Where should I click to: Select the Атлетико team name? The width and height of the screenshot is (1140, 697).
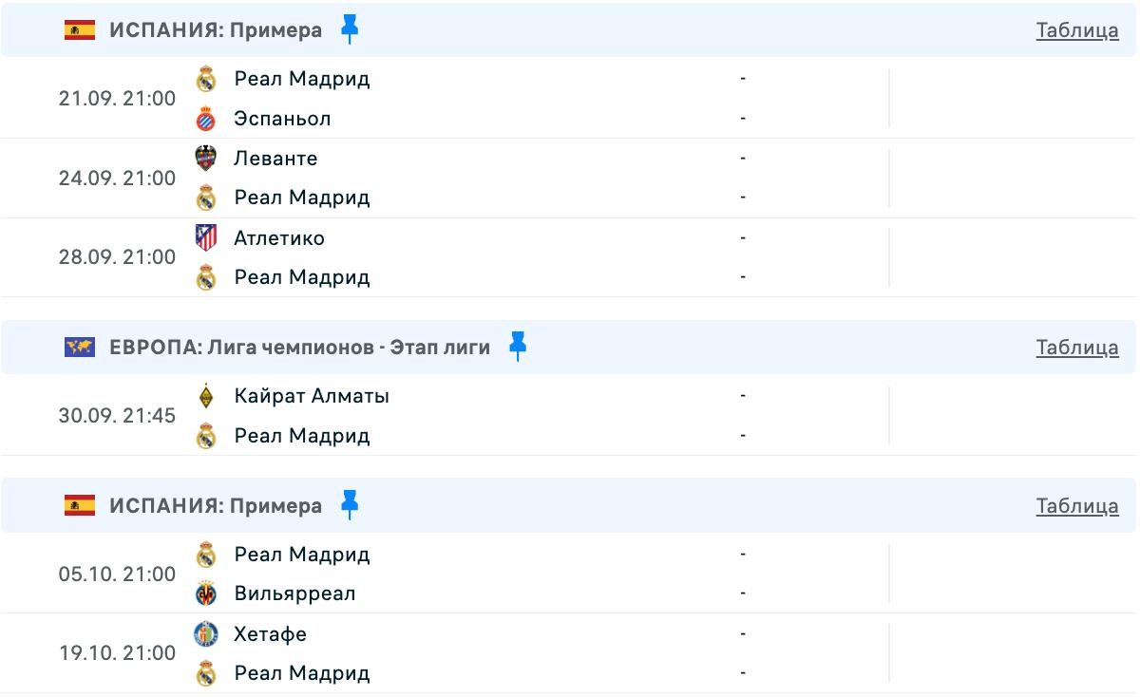[x=279, y=237]
